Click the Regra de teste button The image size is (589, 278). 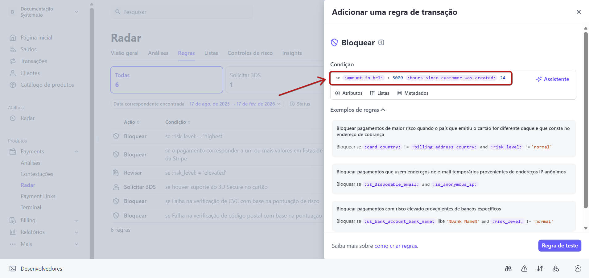click(560, 246)
